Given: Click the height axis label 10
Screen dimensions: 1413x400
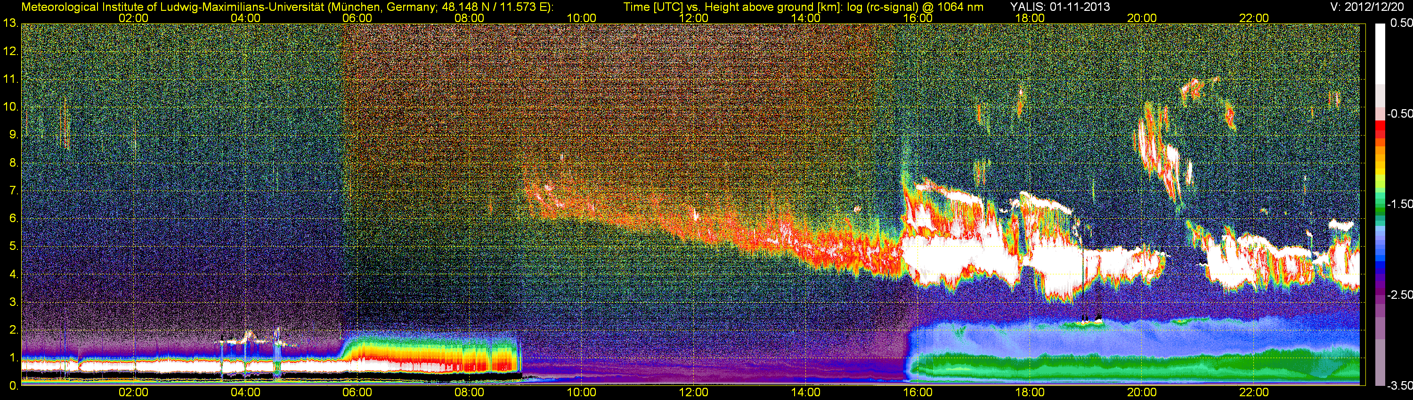Looking at the screenshot, I should [10, 107].
